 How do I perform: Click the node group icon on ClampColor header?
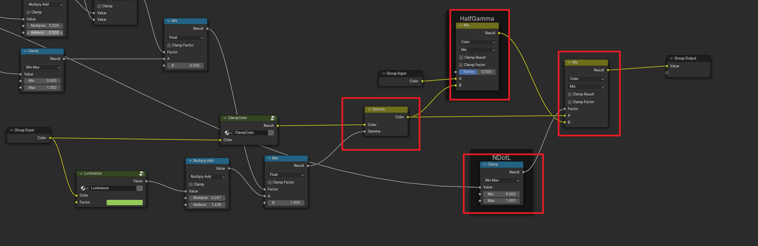coord(273,118)
